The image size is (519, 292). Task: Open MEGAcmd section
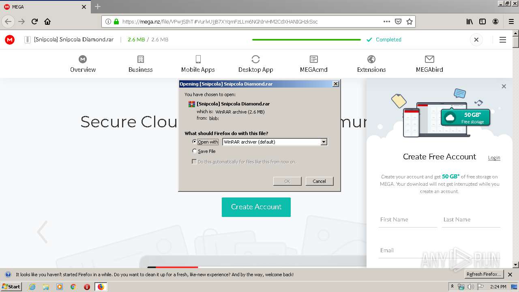314,64
